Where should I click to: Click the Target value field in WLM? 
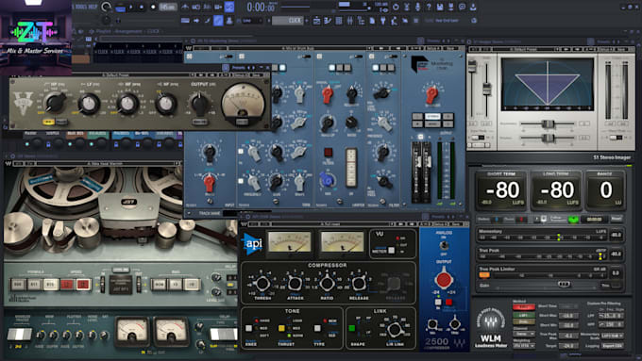tap(568, 346)
